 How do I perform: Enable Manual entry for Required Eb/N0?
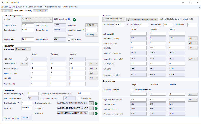pyautogui.click(x=69, y=40)
